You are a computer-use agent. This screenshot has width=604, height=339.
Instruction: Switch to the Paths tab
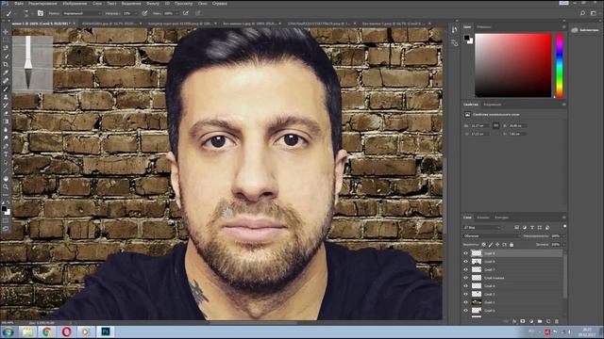pos(502,218)
